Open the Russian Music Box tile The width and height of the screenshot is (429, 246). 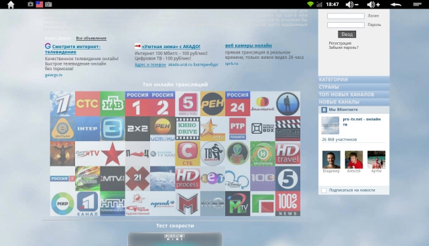pyautogui.click(x=263, y=129)
